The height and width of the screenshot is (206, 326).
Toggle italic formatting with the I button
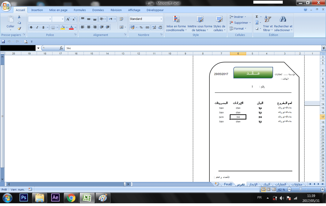(x=37, y=27)
